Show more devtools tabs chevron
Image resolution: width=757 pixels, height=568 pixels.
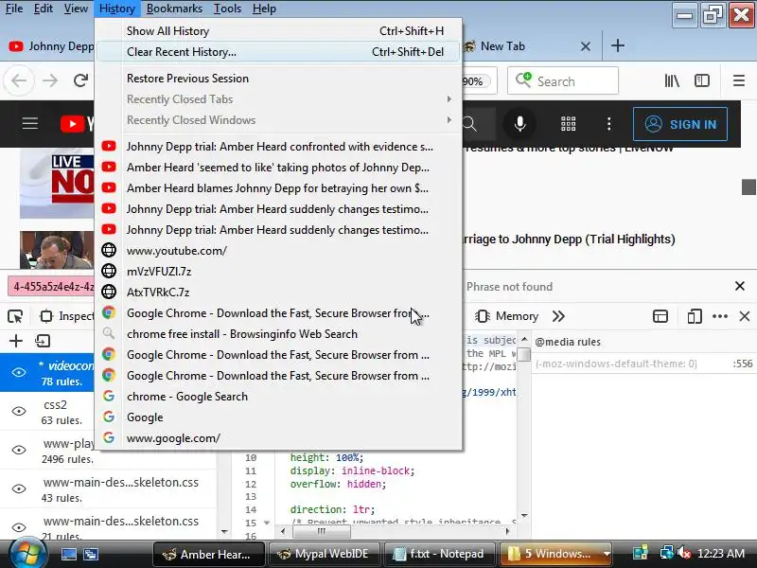[x=559, y=316]
